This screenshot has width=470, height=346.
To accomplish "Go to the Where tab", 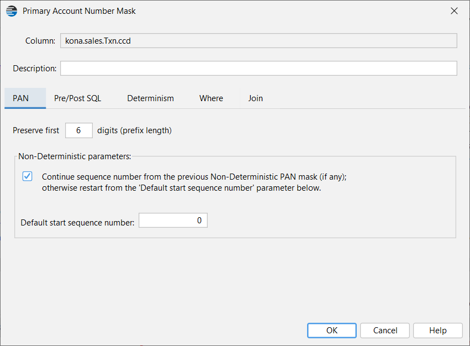I will pyautogui.click(x=212, y=98).
